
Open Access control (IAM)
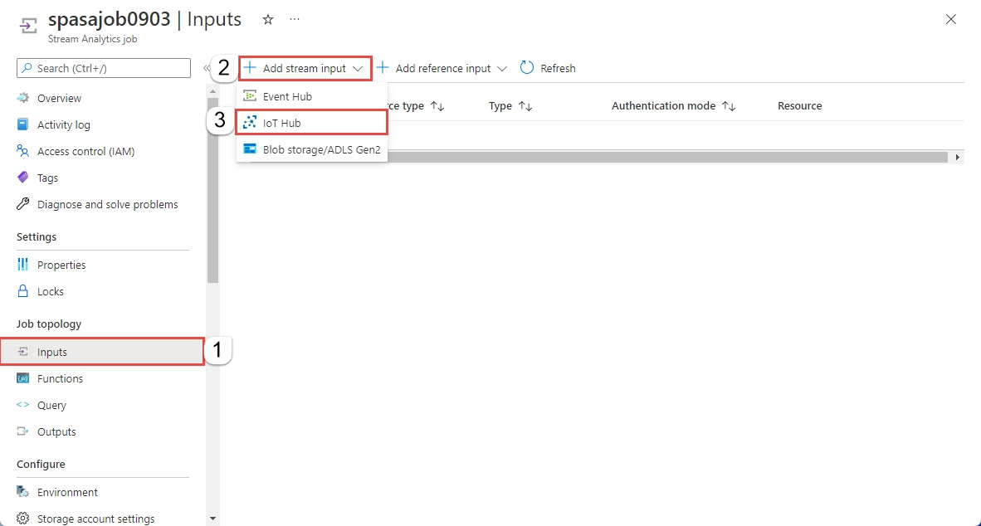click(x=85, y=151)
